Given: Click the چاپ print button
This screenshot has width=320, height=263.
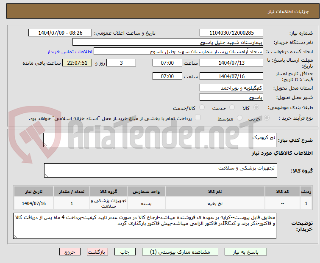Looking at the screenshot, I should (x=125, y=252).
